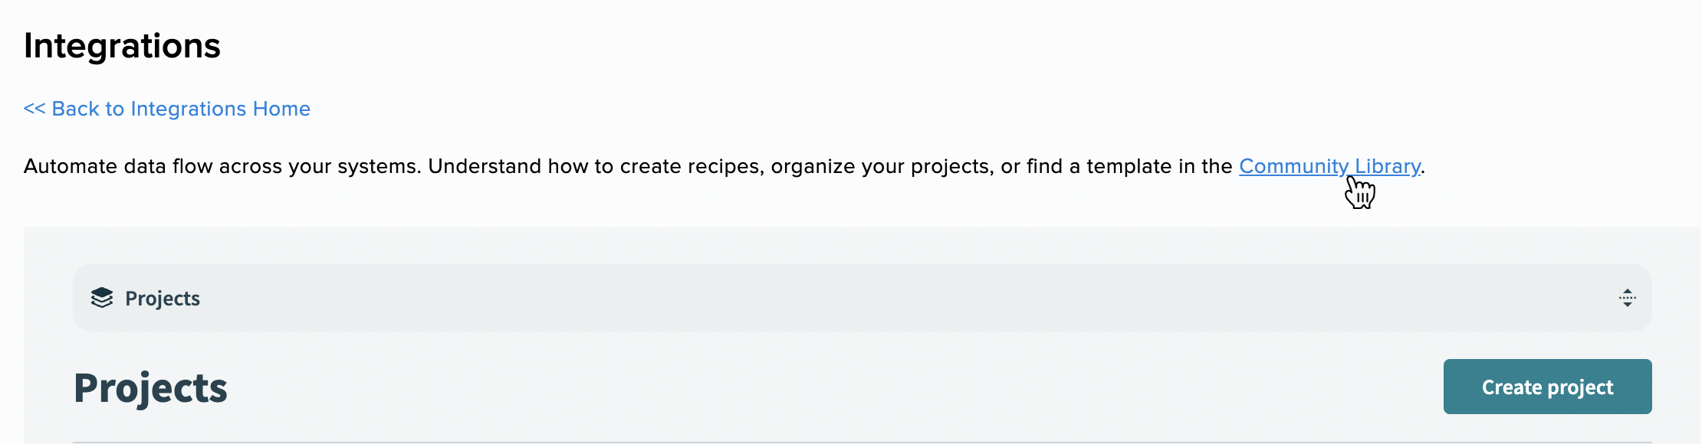
Task: Open the Projects selector up-down arrows
Action: click(x=1627, y=298)
